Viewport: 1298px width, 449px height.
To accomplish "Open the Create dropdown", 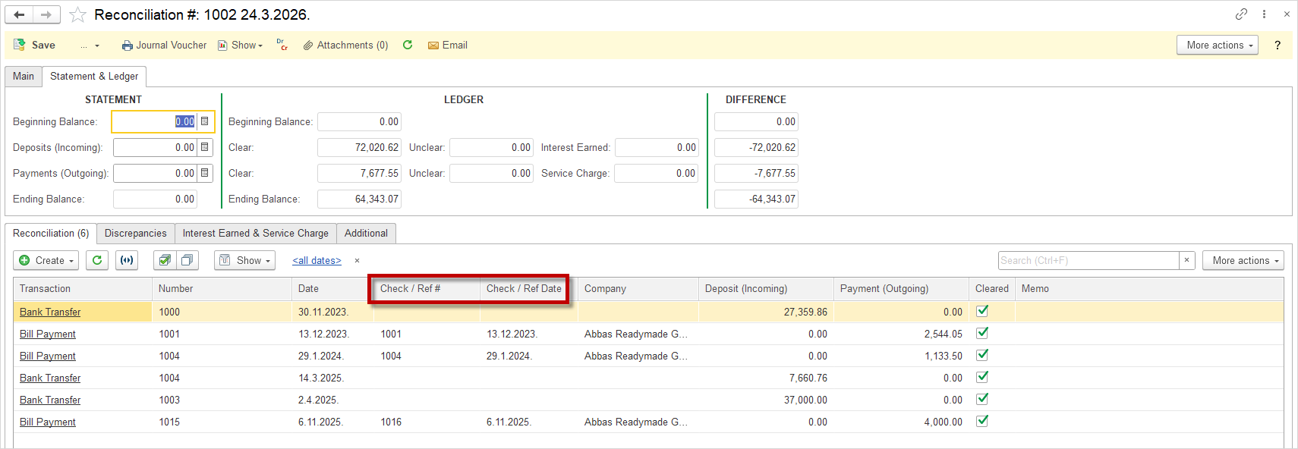I will (x=46, y=260).
